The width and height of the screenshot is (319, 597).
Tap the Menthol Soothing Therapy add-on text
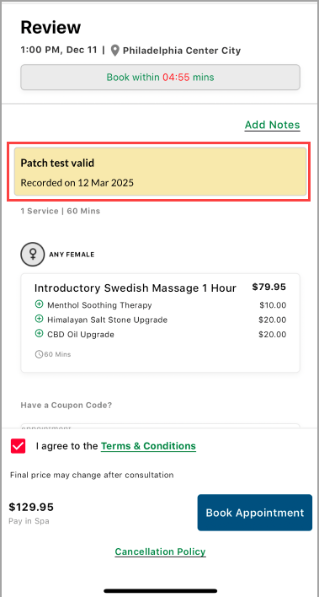99,305
